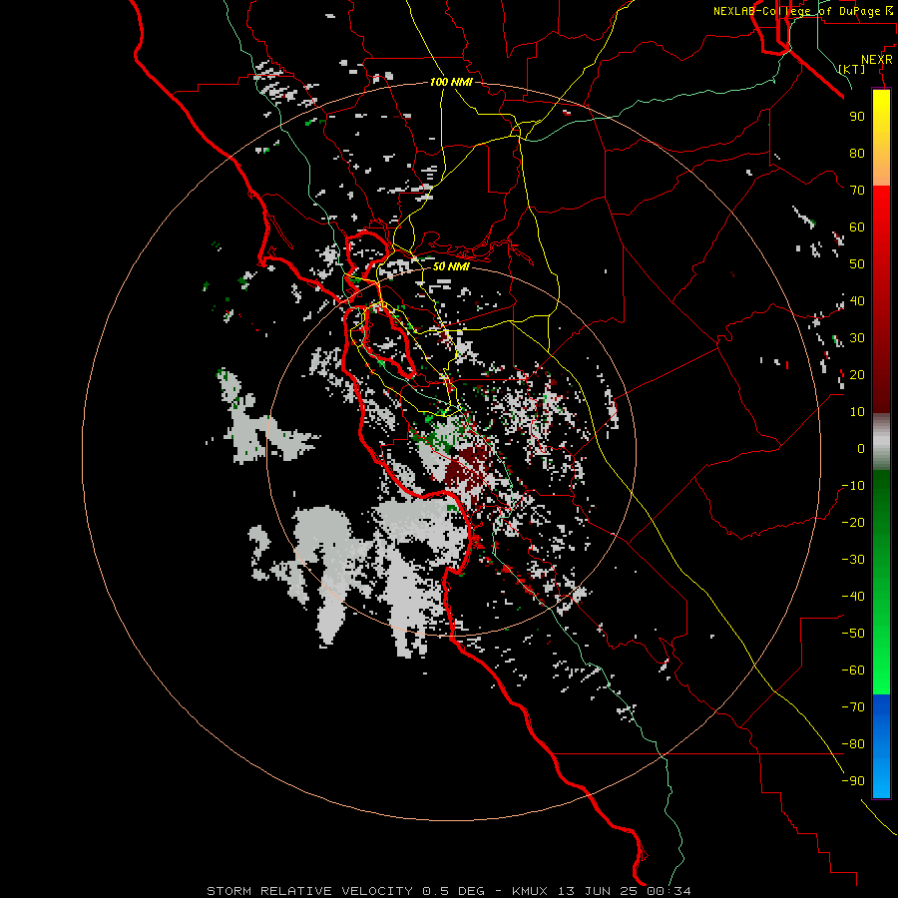
Task: Click the 100 NMI range ring label
Action: coord(451,82)
